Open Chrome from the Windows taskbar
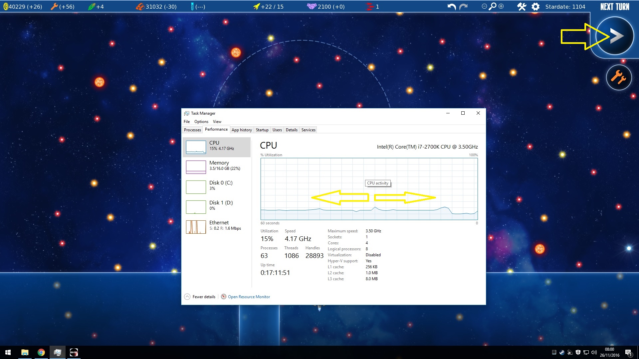The height and width of the screenshot is (359, 639). [41, 352]
